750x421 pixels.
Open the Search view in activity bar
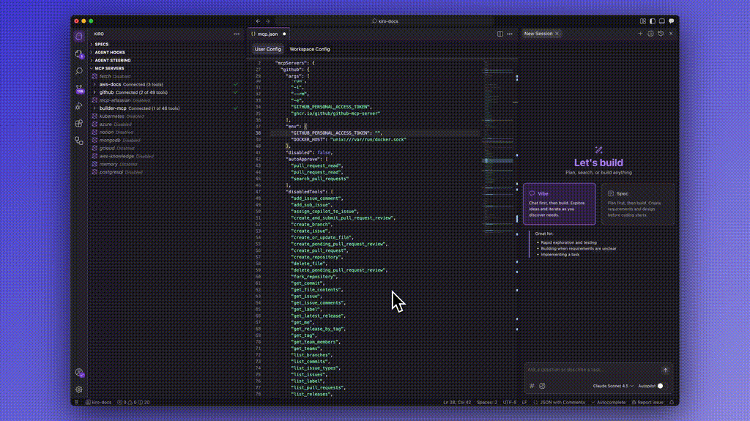click(x=79, y=71)
